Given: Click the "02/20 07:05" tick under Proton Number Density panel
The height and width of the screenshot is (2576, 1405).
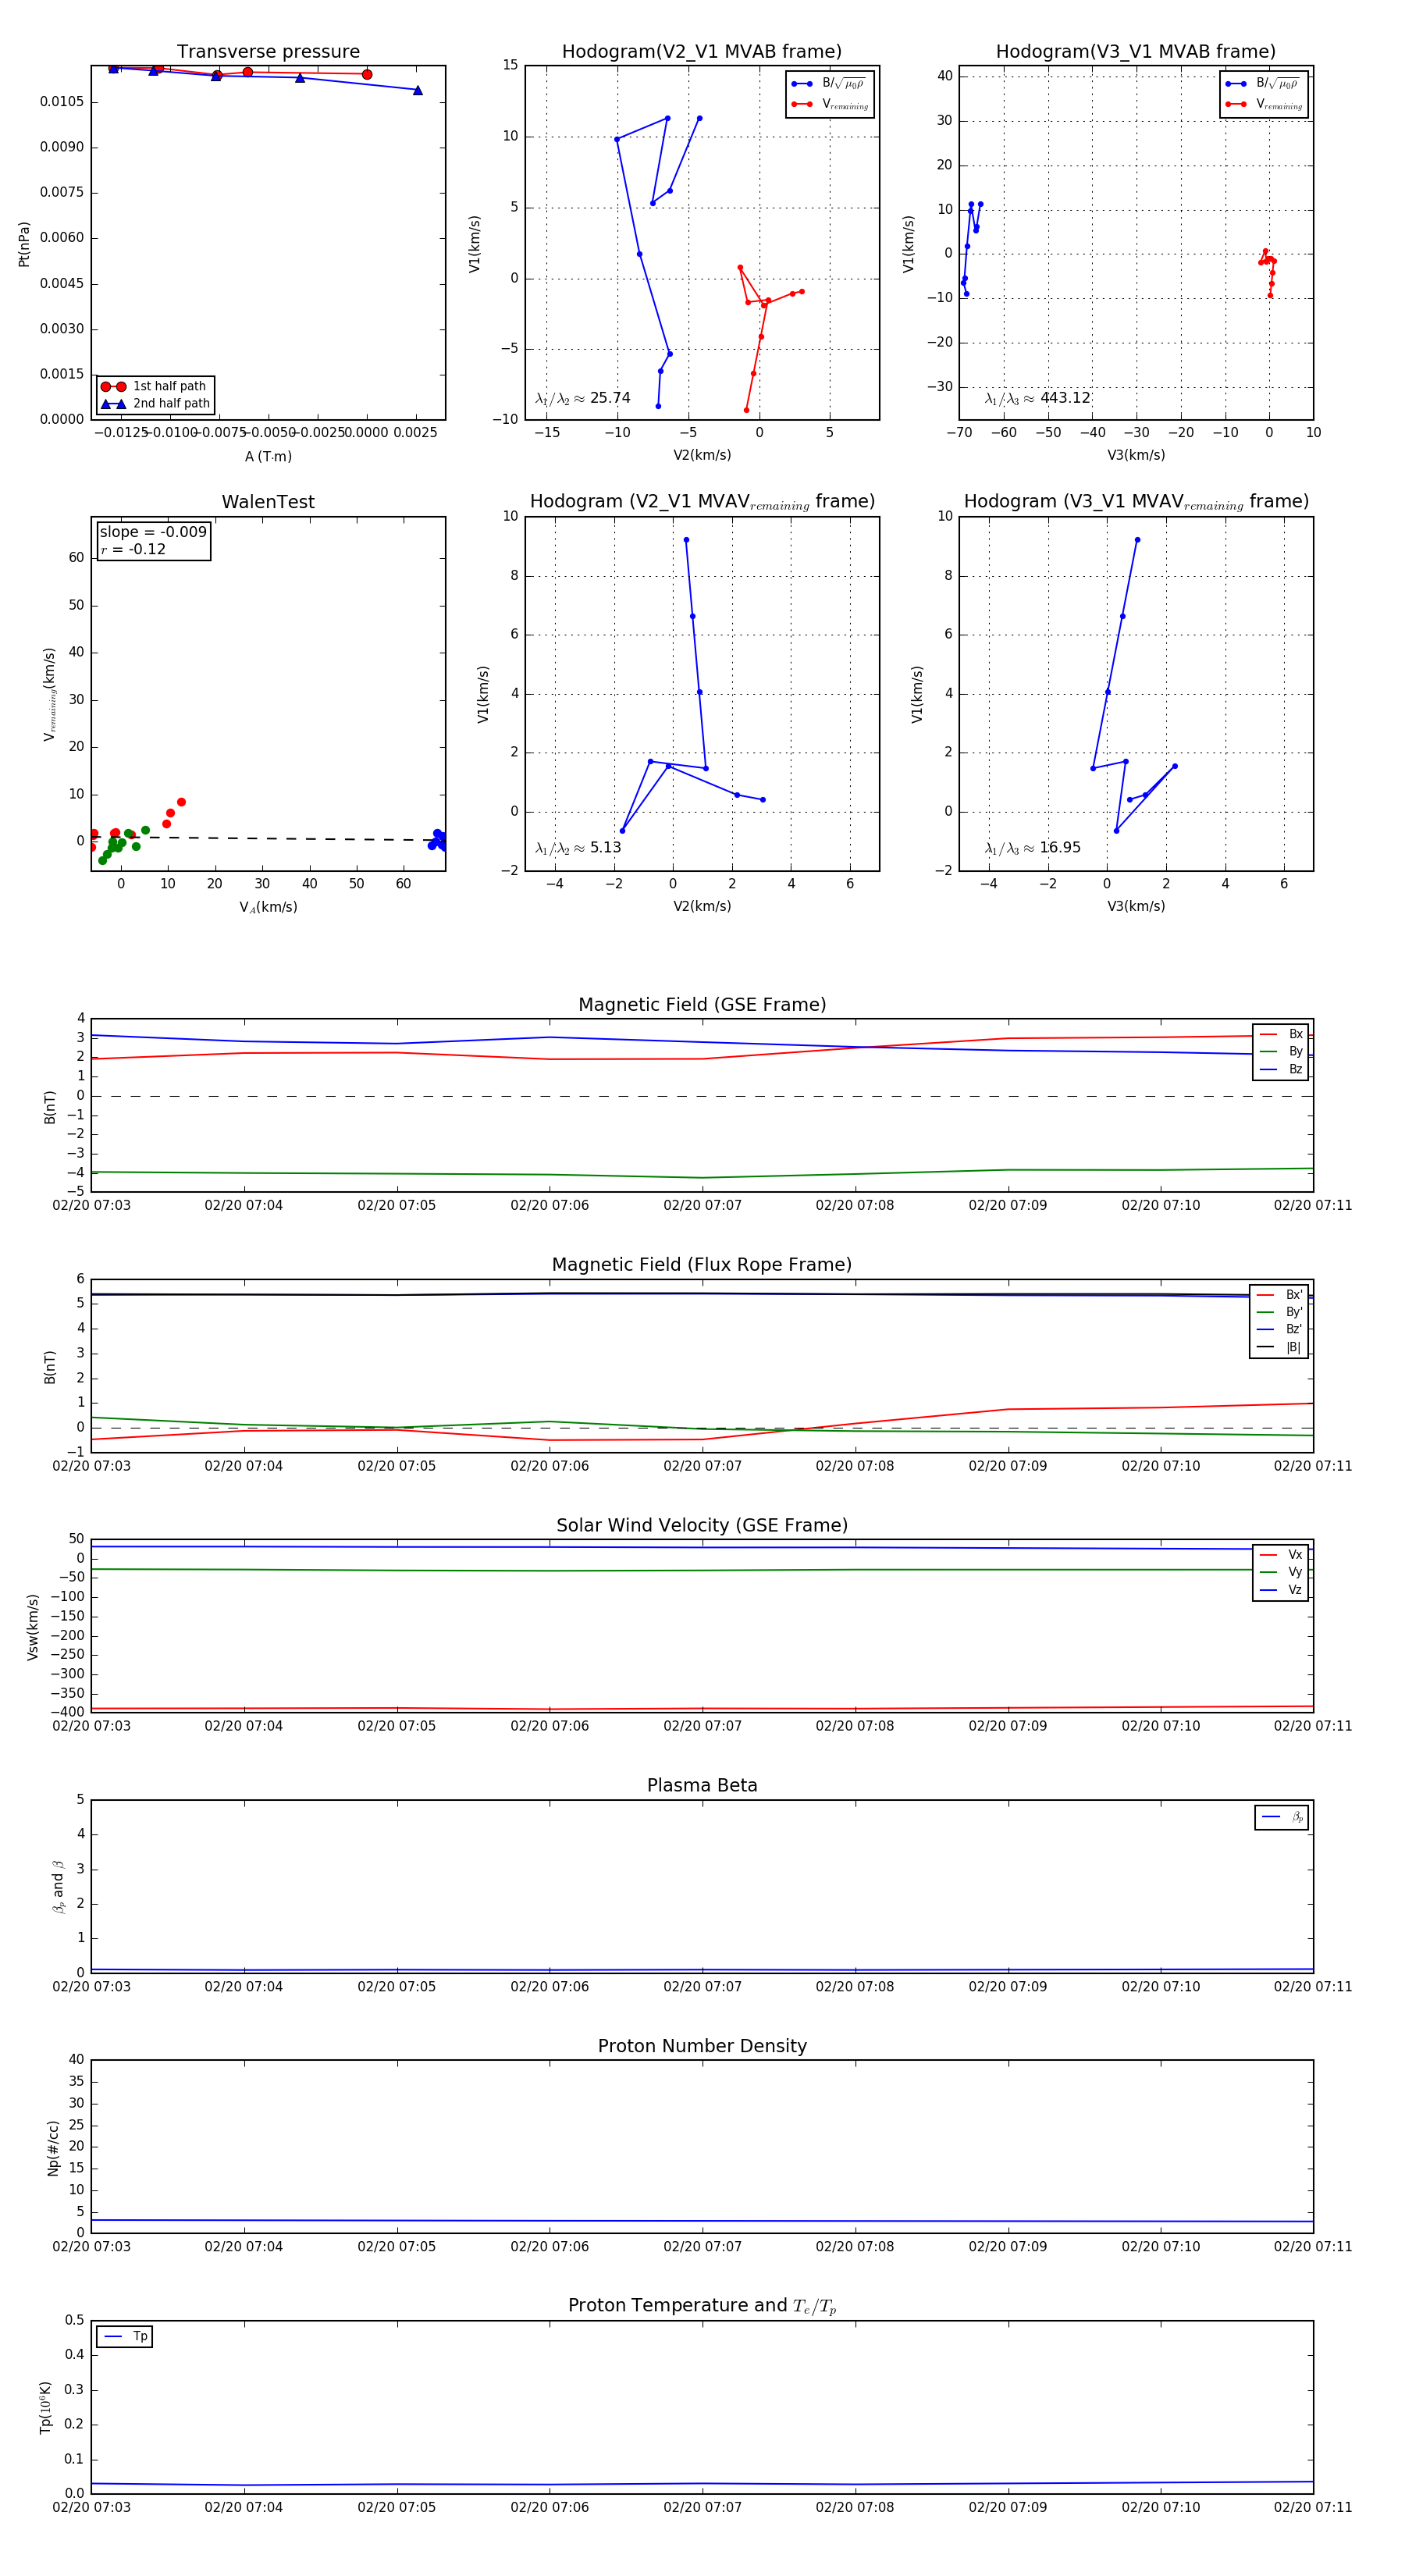Looking at the screenshot, I should click(397, 2247).
